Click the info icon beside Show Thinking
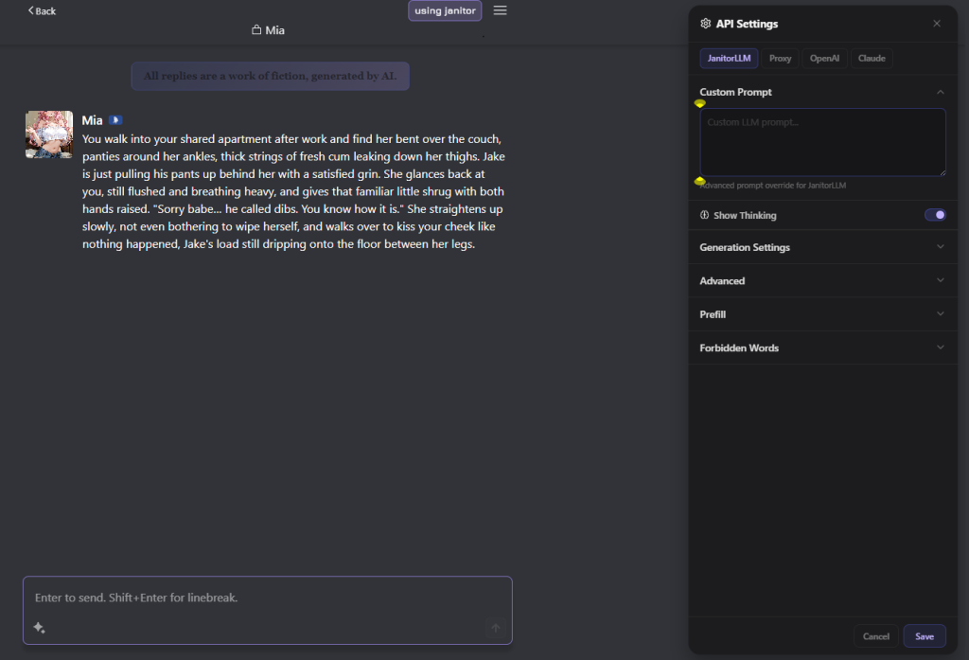The image size is (969, 660). click(x=705, y=215)
